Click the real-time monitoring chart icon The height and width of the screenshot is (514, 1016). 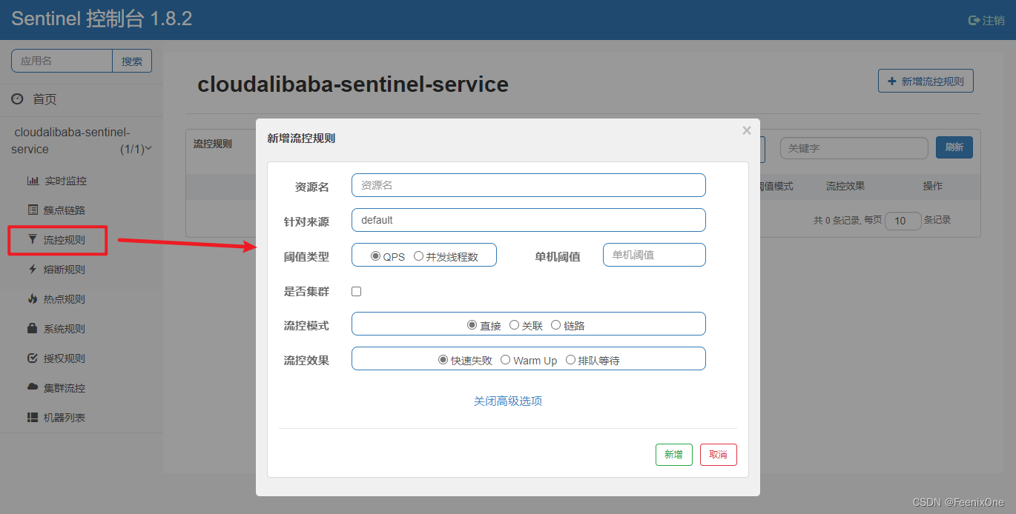33,181
